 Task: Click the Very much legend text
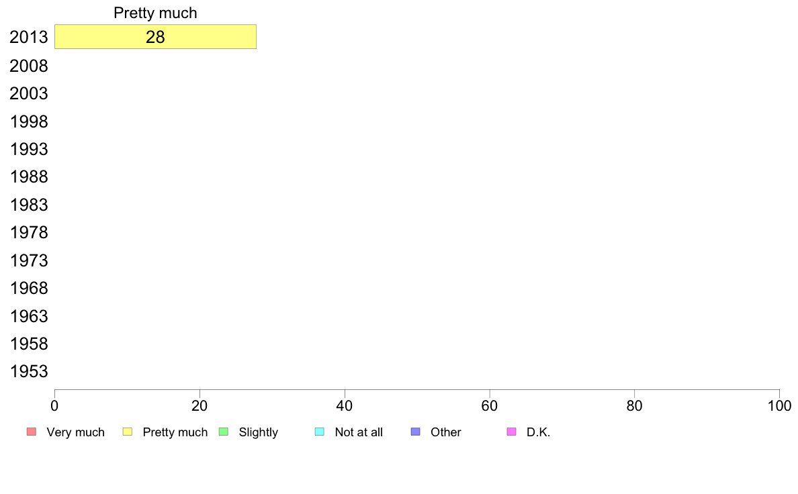(x=75, y=432)
